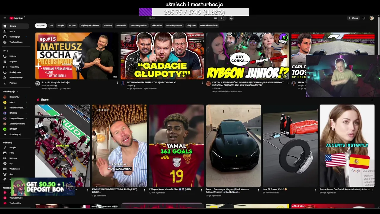Viewport: 380px width, 214px height.
Task: Select the Obejrzane filter chip
Action: (191, 26)
